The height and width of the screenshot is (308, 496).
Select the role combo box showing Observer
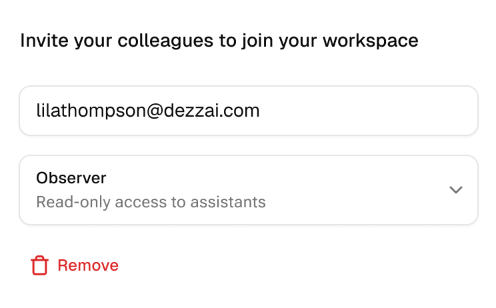248,190
